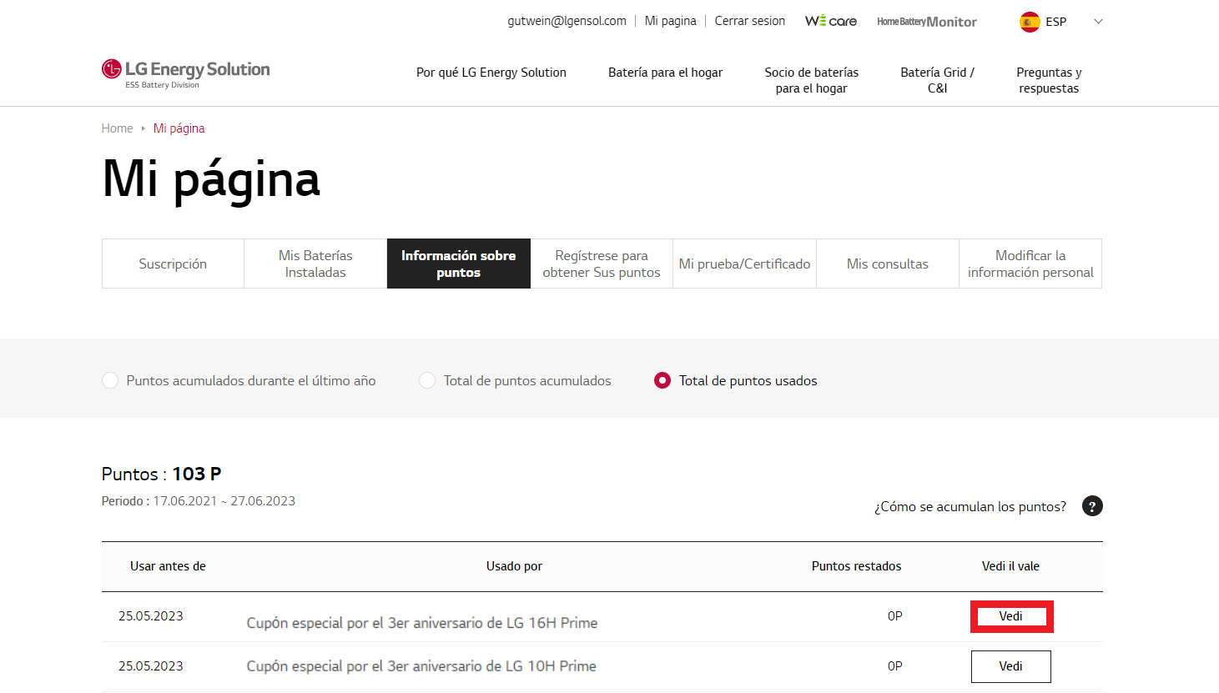1219x693 pixels.
Task: Open 'Batería para el hogar' menu
Action: point(665,73)
